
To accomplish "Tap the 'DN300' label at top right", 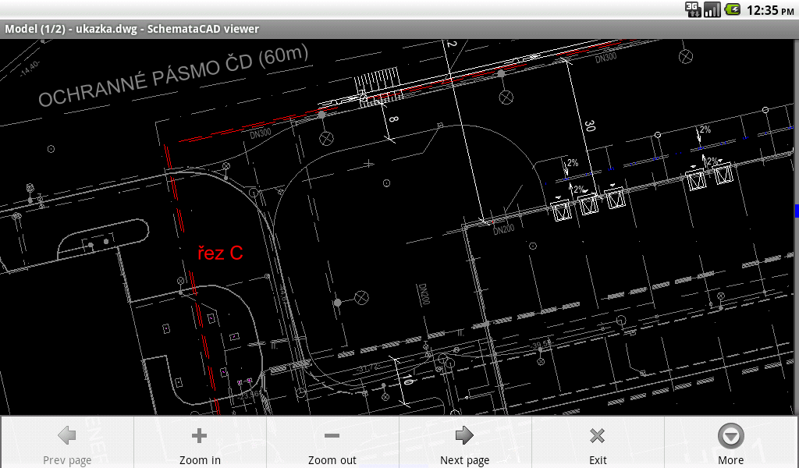I will click(x=605, y=58).
